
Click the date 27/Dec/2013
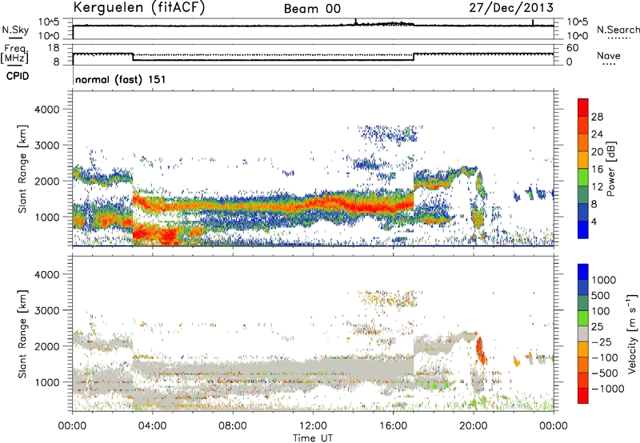tap(511, 8)
